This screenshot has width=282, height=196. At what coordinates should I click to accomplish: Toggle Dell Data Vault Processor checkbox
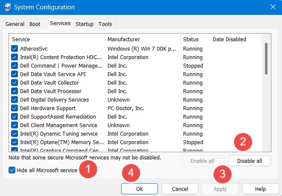tap(15, 91)
